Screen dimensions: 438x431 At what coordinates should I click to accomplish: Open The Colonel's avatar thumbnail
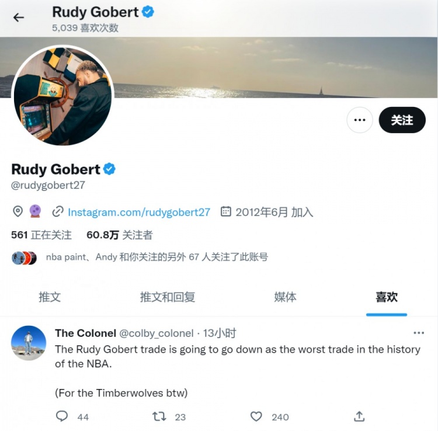[29, 343]
